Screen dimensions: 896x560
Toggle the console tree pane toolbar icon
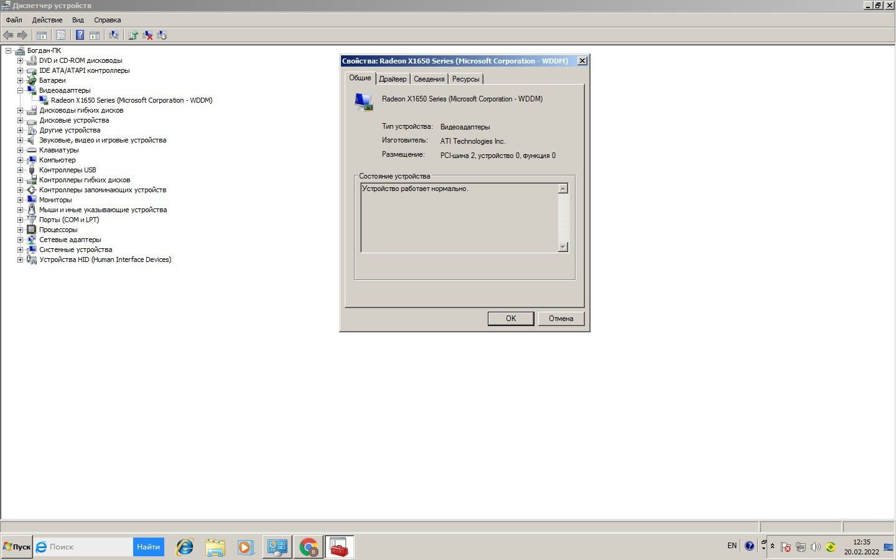(x=42, y=35)
